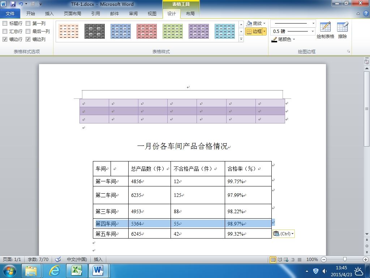This screenshot has height=278, width=370.
Task: Open the pen line style dropdown
Action: pos(313,24)
